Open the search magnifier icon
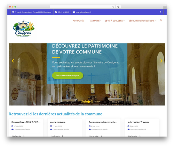The height and width of the screenshot is (147, 174). 161,21
